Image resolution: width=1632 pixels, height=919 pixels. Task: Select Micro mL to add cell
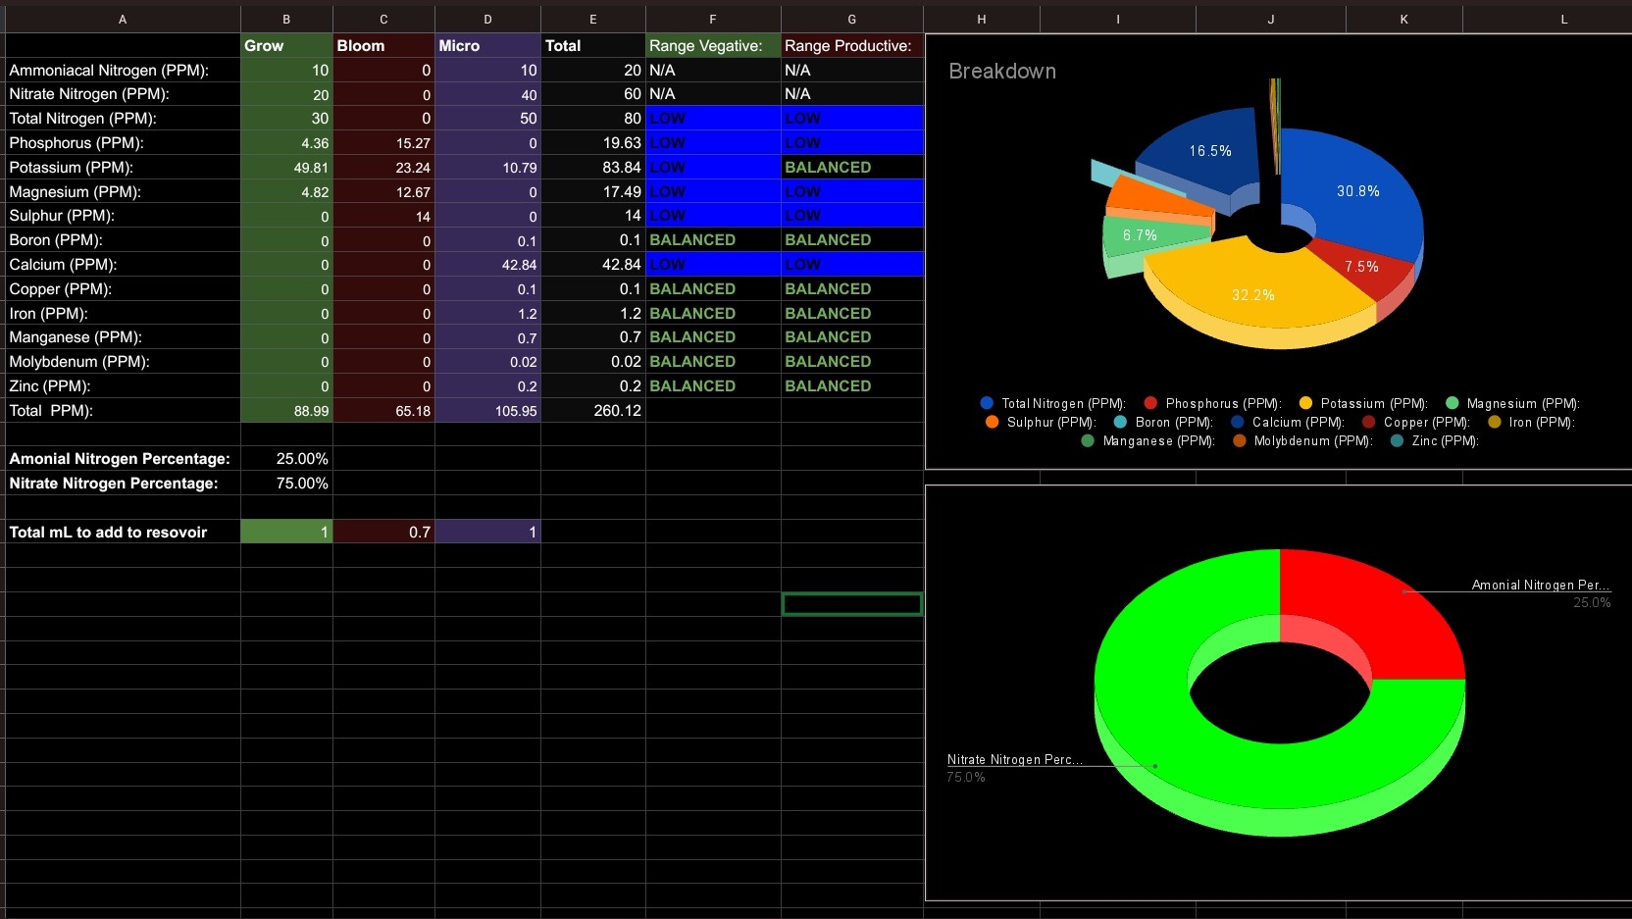(487, 532)
